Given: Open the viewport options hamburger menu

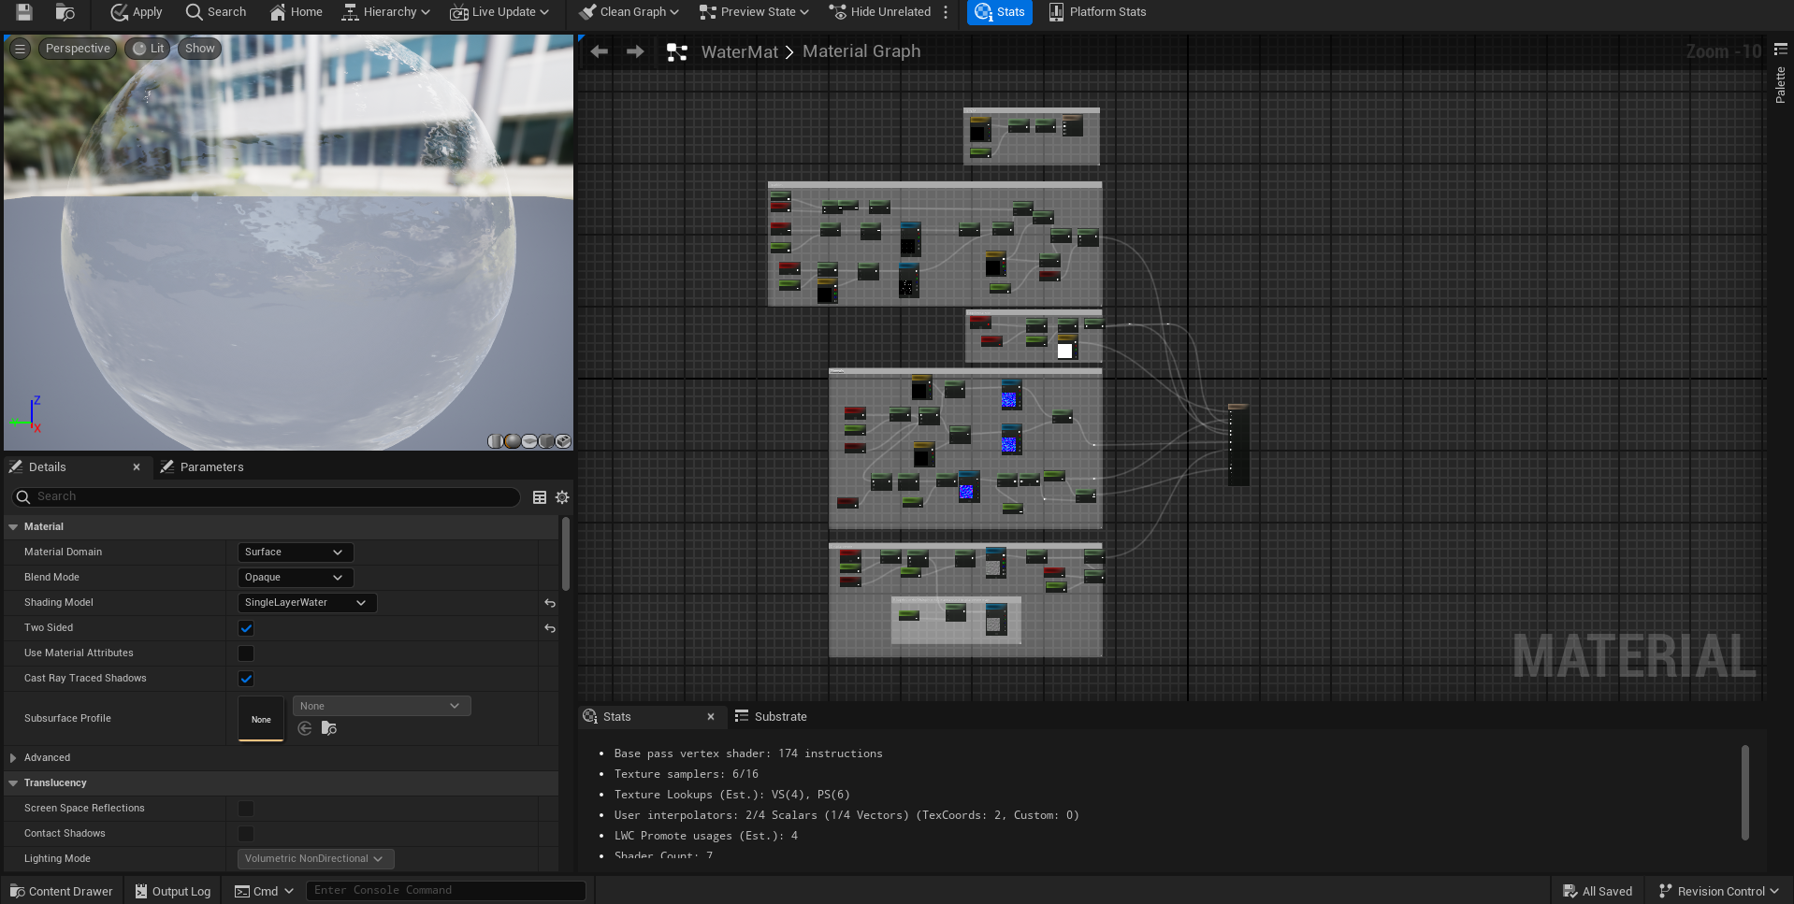Looking at the screenshot, I should pyautogui.click(x=20, y=49).
